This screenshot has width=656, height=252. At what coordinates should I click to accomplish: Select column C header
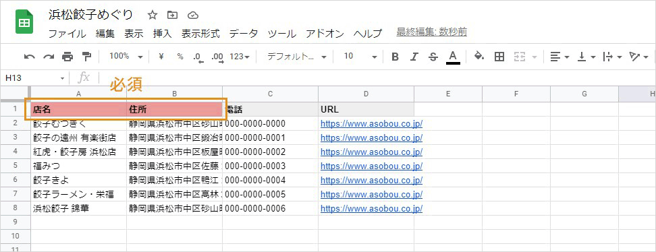coord(270,94)
